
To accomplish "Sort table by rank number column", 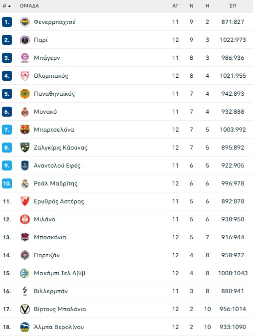I will point(6,6).
